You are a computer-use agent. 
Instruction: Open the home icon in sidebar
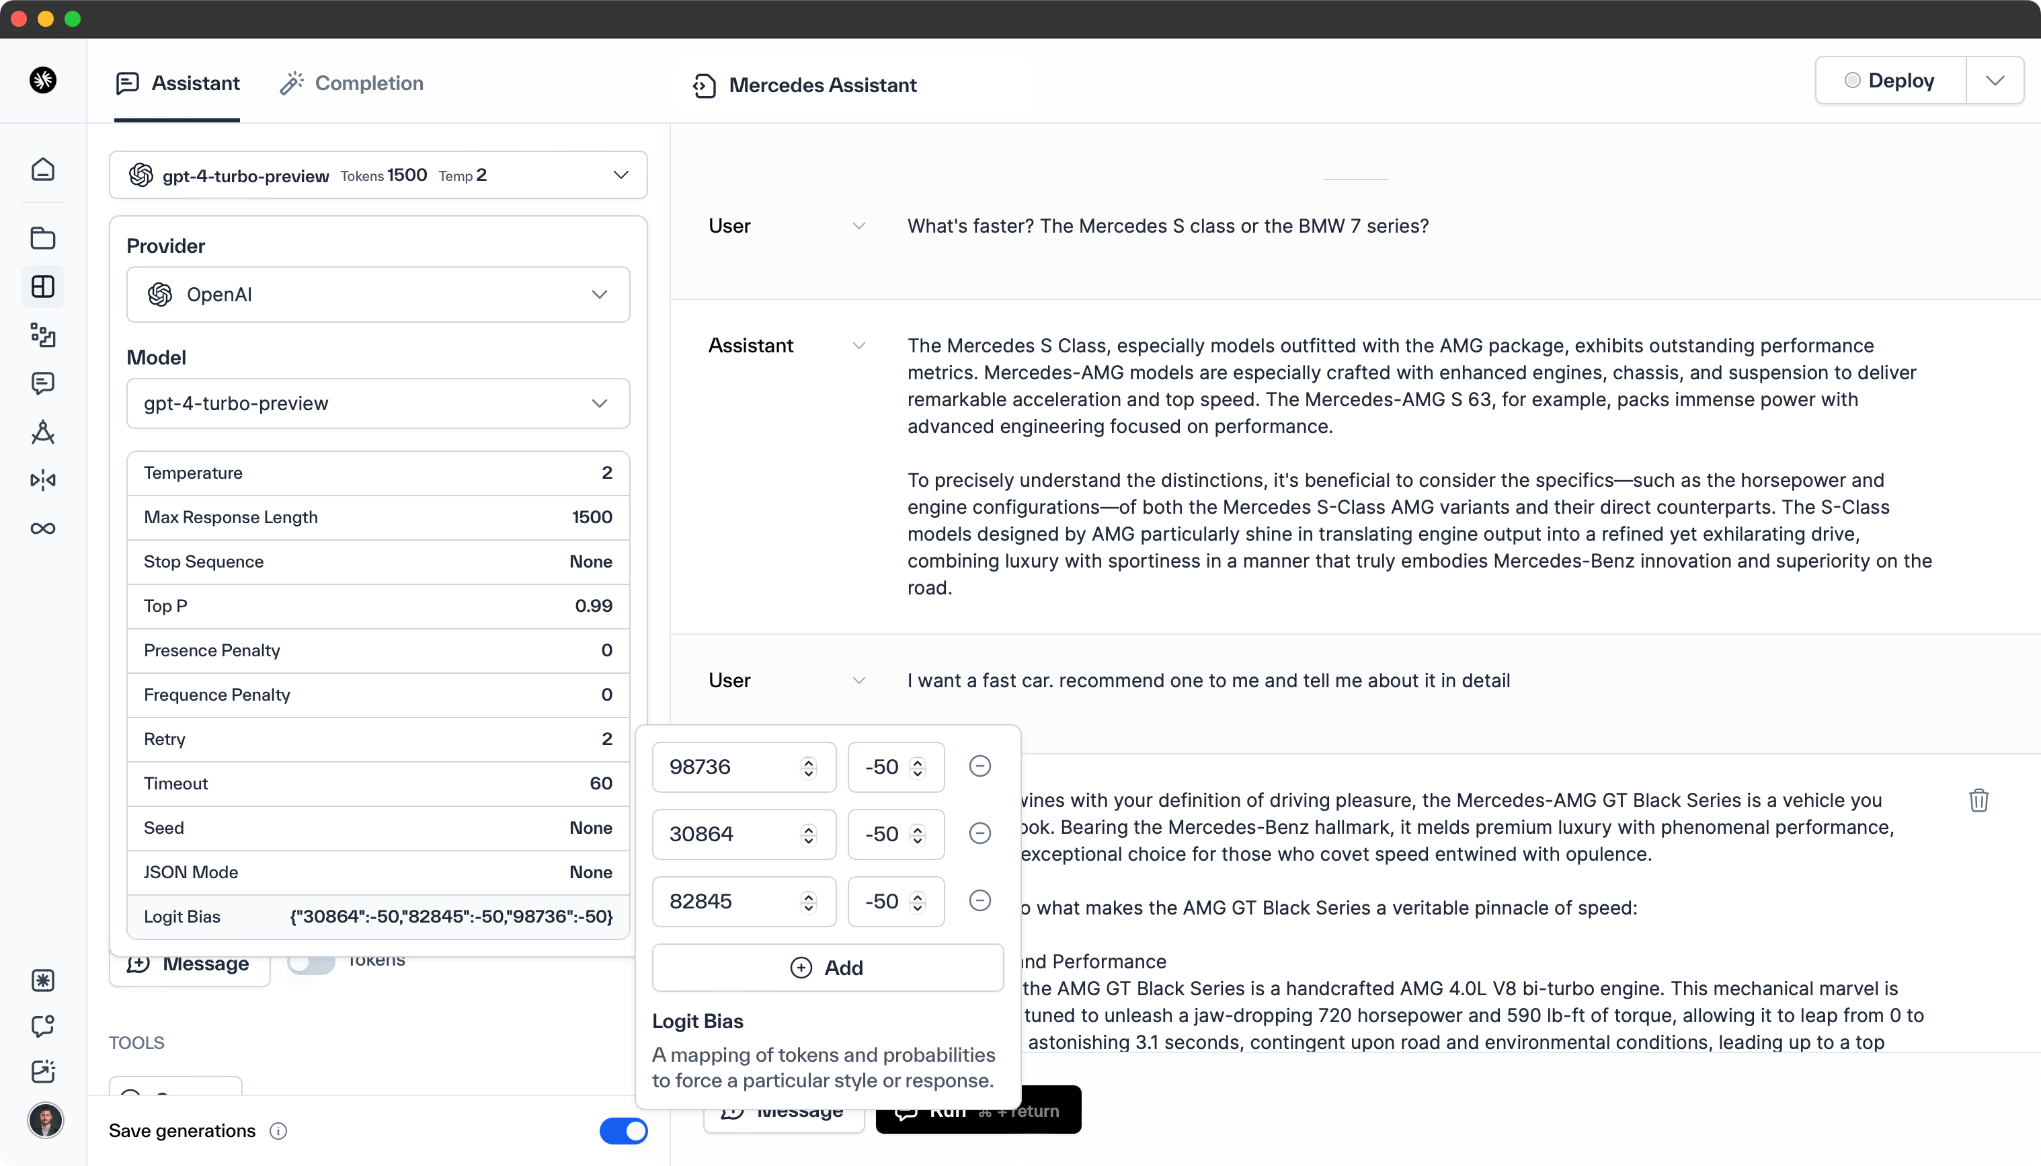coord(43,169)
